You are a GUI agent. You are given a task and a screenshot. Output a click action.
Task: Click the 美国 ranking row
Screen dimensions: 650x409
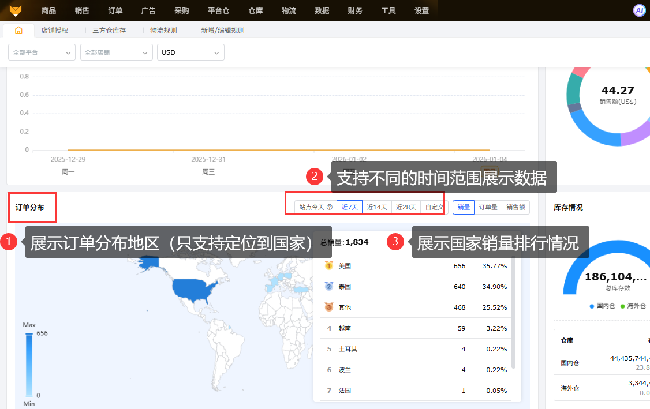pos(416,265)
